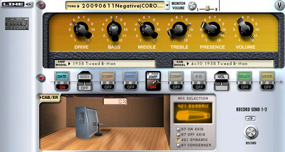Select the EQ effect block

point(199,76)
